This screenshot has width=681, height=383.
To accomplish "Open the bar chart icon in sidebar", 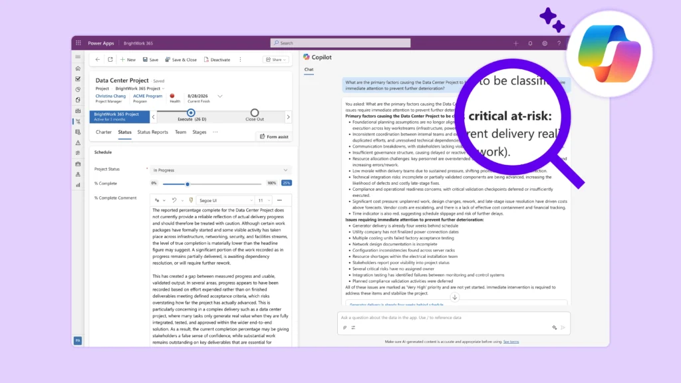I will pos(78,185).
